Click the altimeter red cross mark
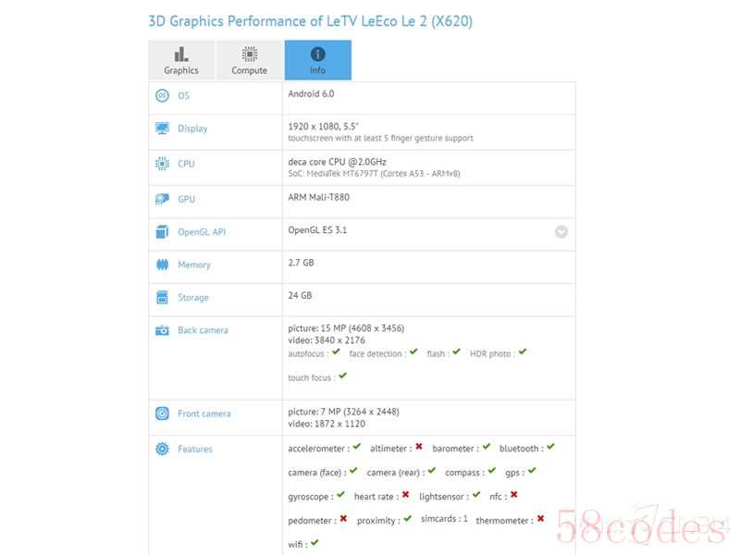Image resolution: width=740 pixels, height=555 pixels. 419,447
